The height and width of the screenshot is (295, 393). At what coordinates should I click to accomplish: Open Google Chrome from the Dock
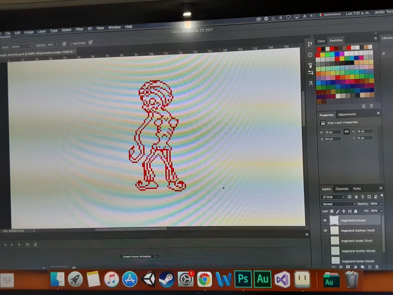coord(204,279)
